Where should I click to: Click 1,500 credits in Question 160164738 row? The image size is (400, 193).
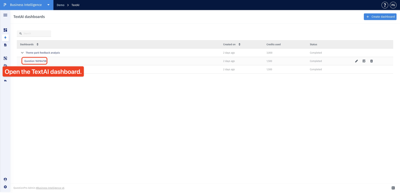[x=269, y=61]
